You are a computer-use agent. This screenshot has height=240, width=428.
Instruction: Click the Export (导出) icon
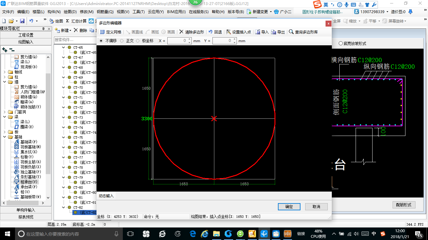point(274,32)
